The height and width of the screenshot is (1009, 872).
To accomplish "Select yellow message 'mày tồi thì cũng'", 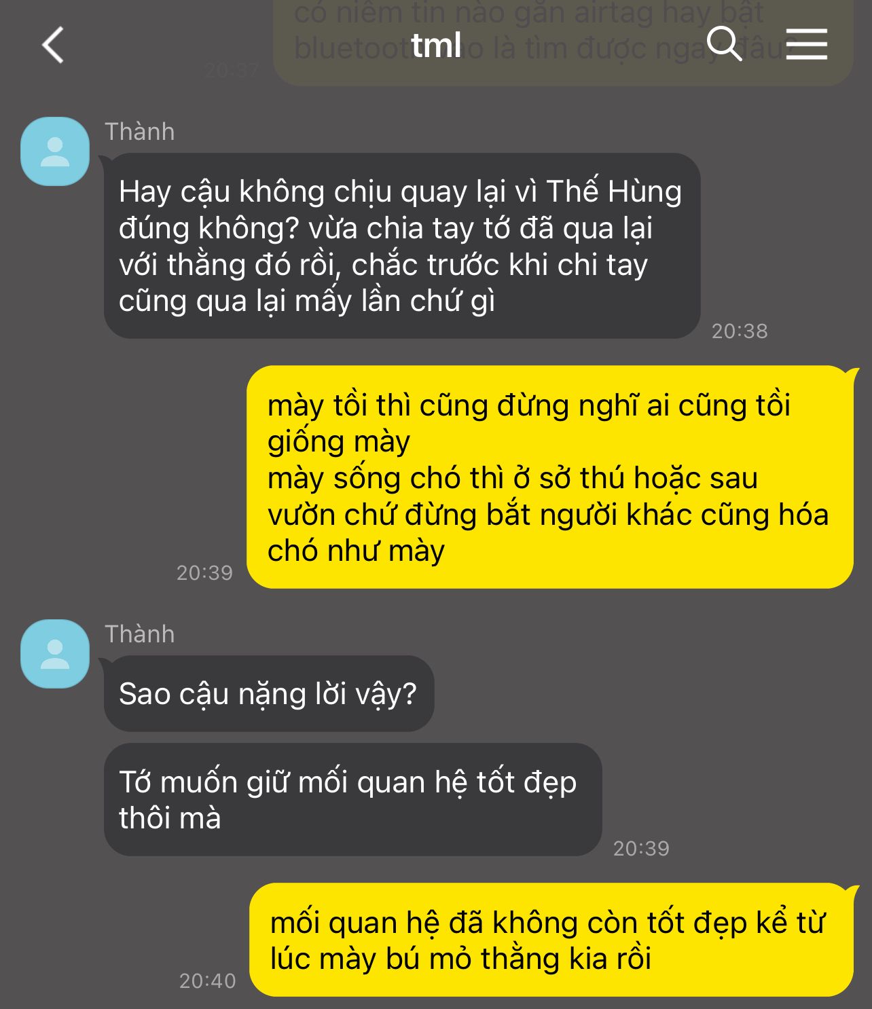I will pos(550,477).
